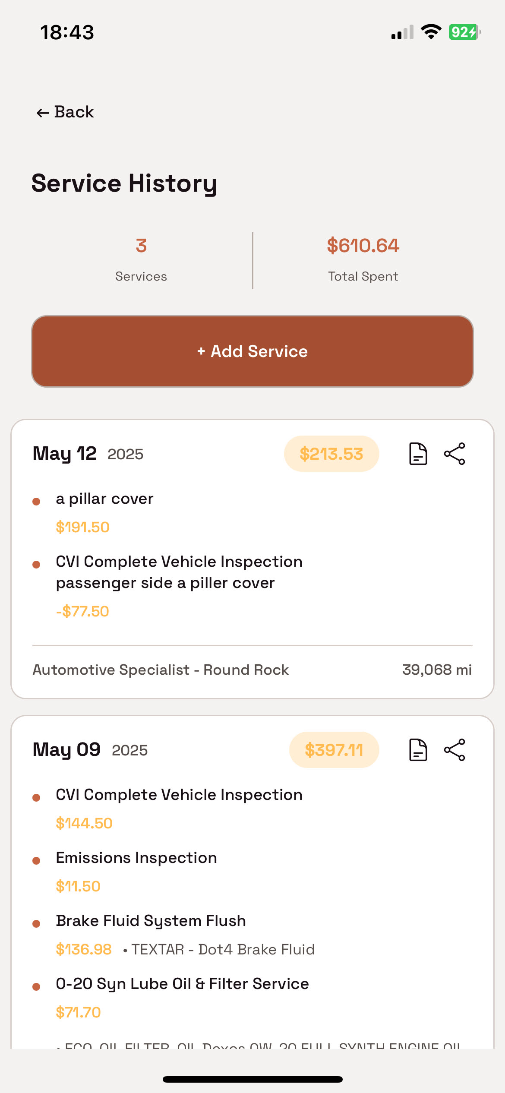Image resolution: width=505 pixels, height=1093 pixels.
Task: Tap Brake Fluid System Flush item
Action: 151,921
